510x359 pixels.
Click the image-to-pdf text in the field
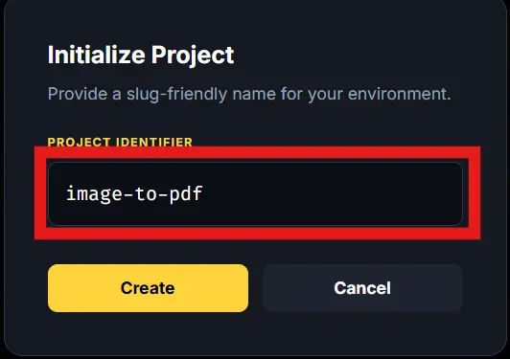134,194
